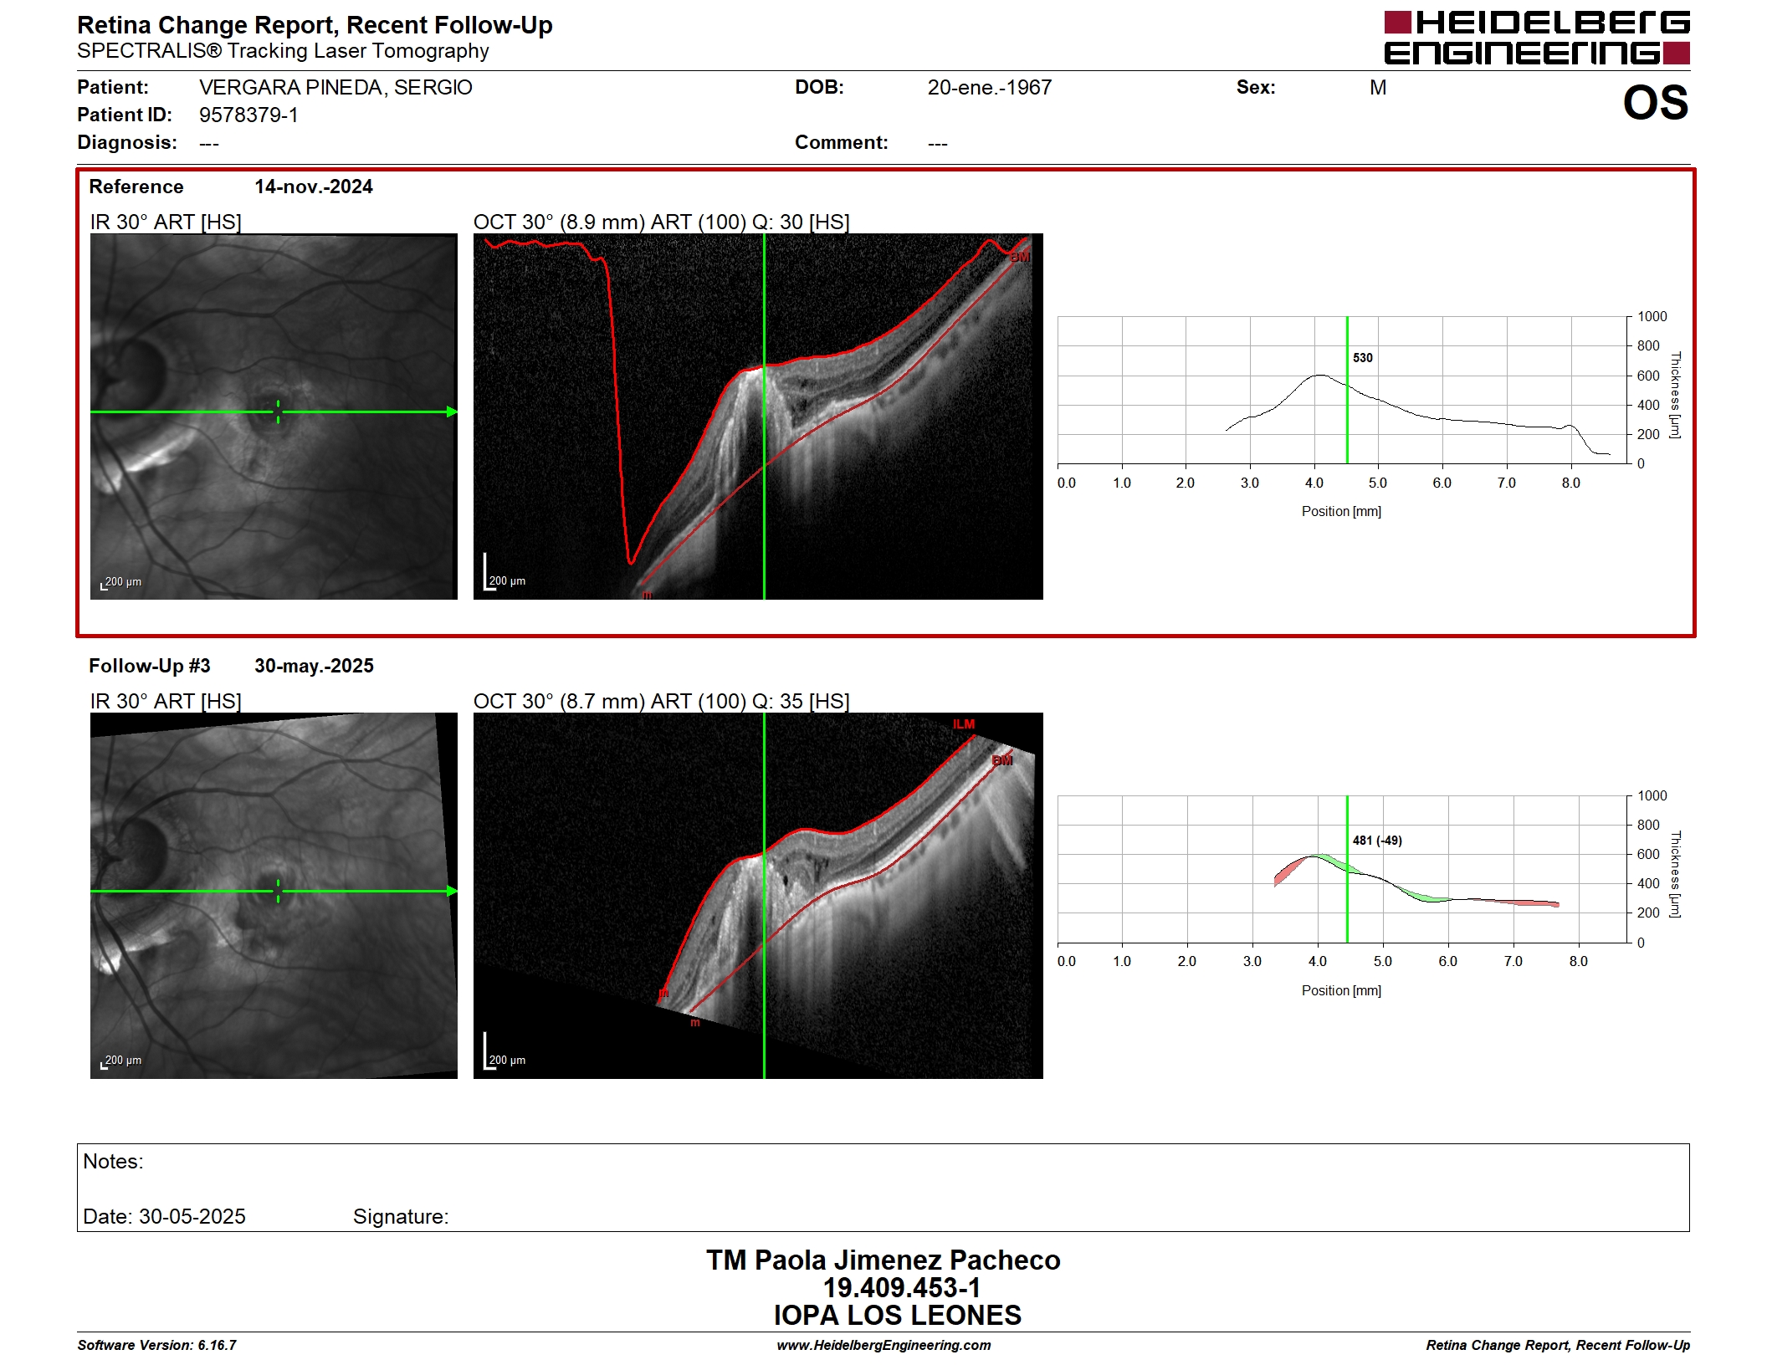The height and width of the screenshot is (1365, 1767).
Task: Click the large OS eye label
Action: tap(1655, 104)
